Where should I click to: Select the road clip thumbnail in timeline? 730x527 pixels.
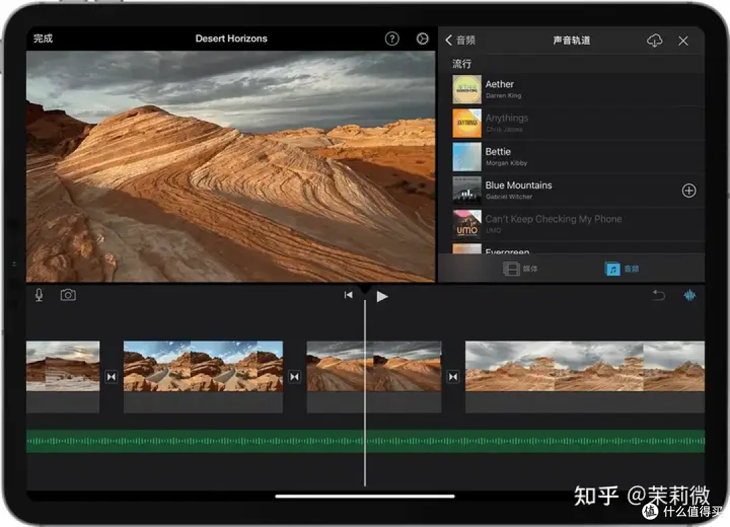pos(203,366)
